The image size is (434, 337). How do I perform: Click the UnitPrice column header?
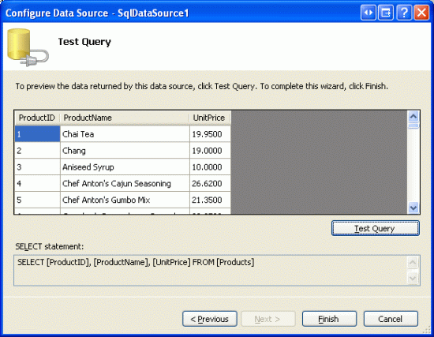coord(210,118)
